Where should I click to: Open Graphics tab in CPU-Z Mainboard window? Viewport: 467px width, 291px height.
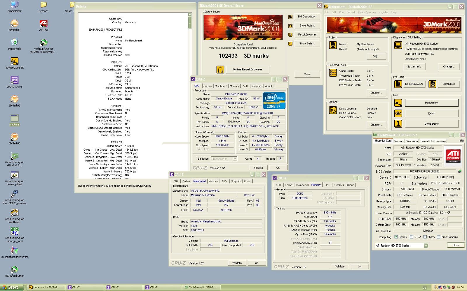click(x=236, y=181)
